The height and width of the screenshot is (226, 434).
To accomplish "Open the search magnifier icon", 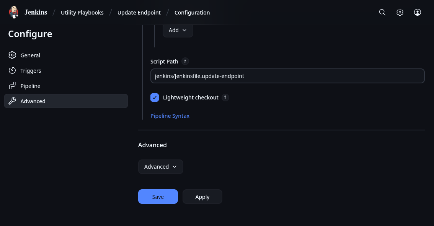I will coord(382,12).
